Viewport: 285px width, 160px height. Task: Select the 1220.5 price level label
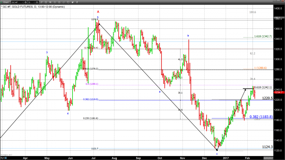pyautogui.click(x=268, y=98)
